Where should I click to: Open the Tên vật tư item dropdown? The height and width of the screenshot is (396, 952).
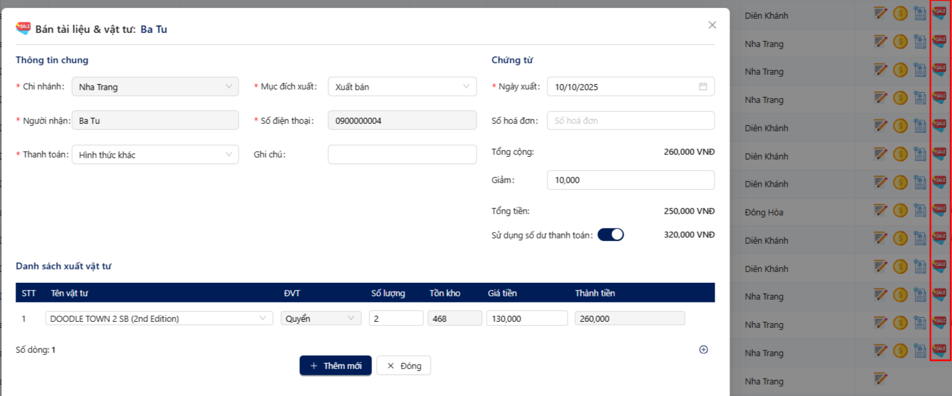tap(159, 319)
